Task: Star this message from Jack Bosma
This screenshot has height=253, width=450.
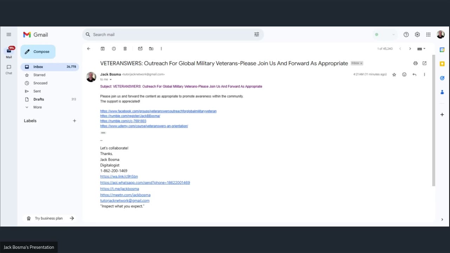Action: tap(394, 74)
